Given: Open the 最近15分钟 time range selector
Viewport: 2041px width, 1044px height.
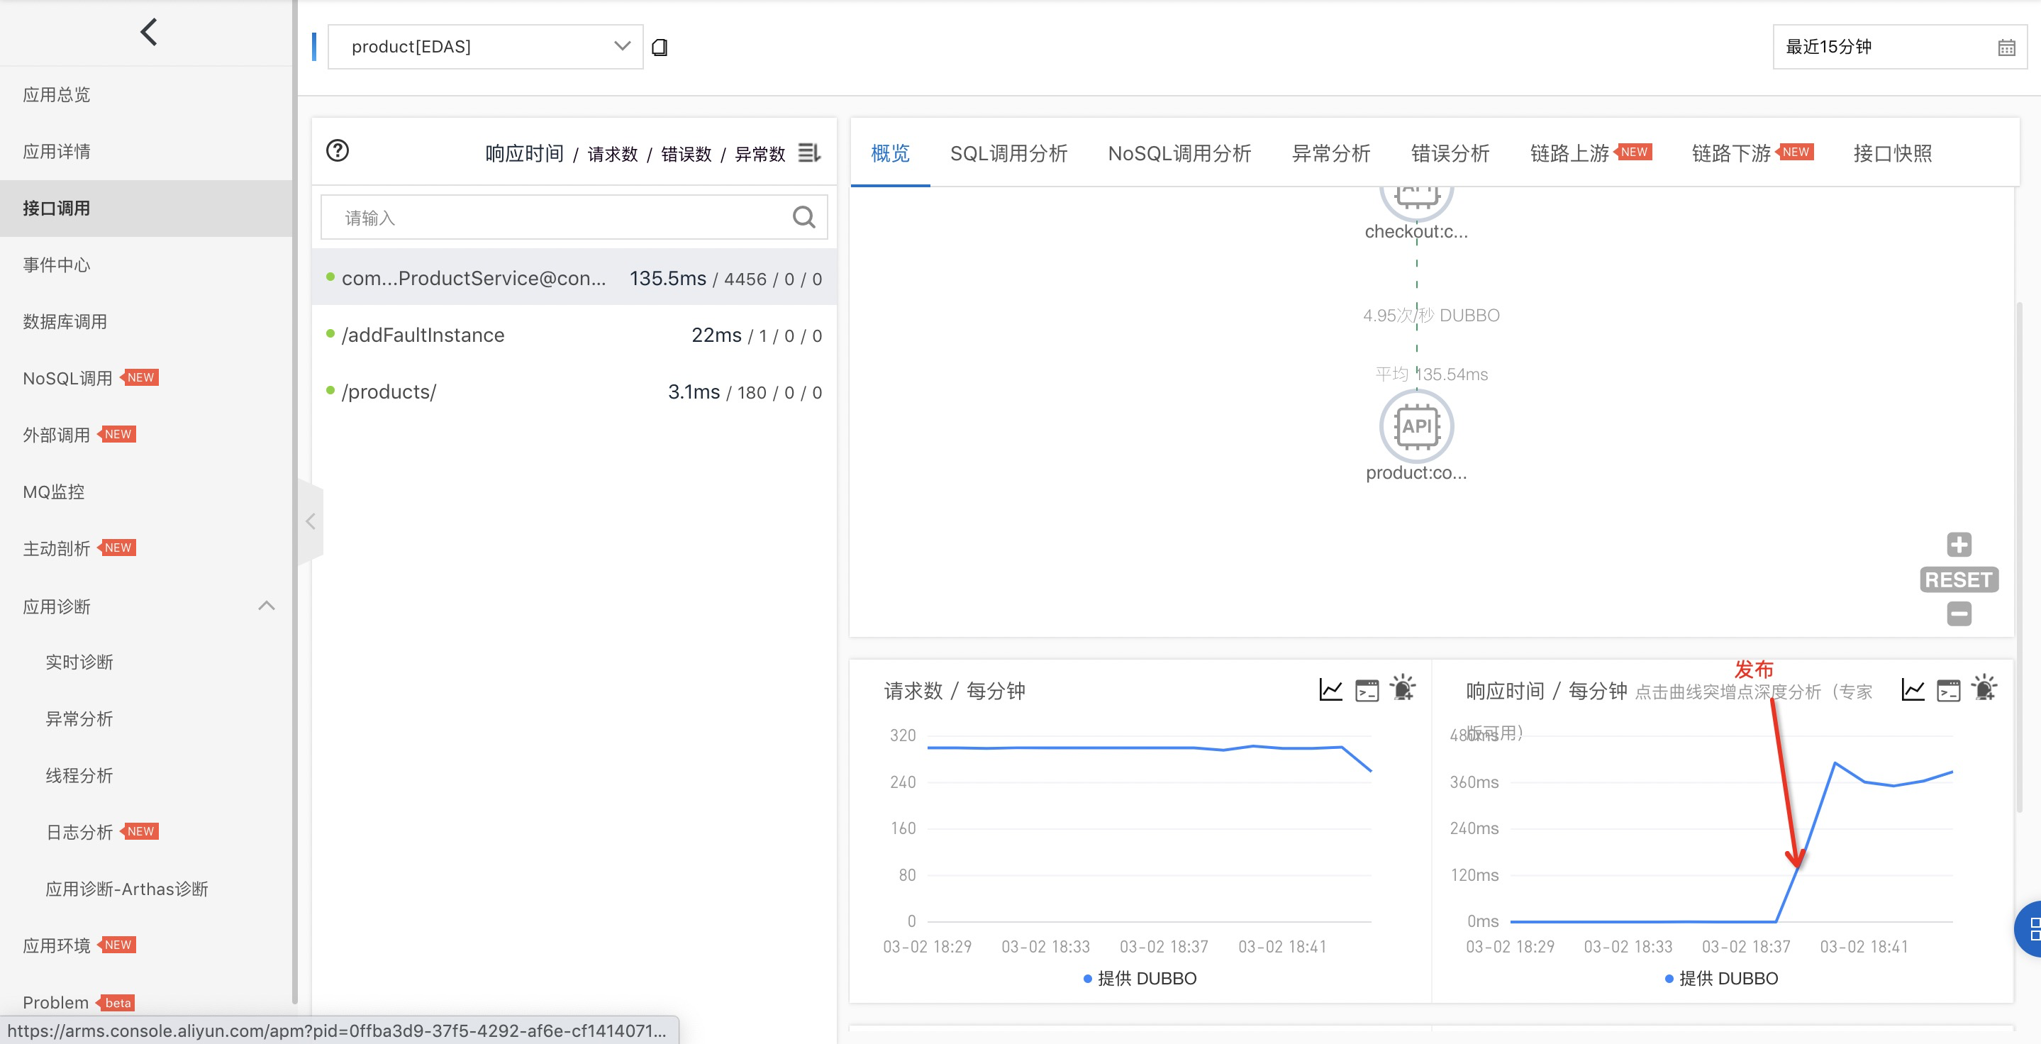Looking at the screenshot, I should coord(1899,47).
